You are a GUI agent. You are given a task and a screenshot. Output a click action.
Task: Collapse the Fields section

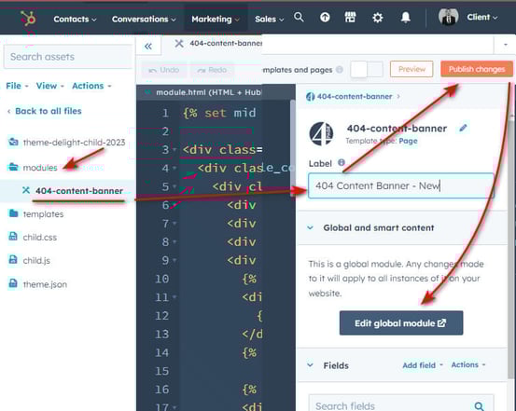(310, 365)
